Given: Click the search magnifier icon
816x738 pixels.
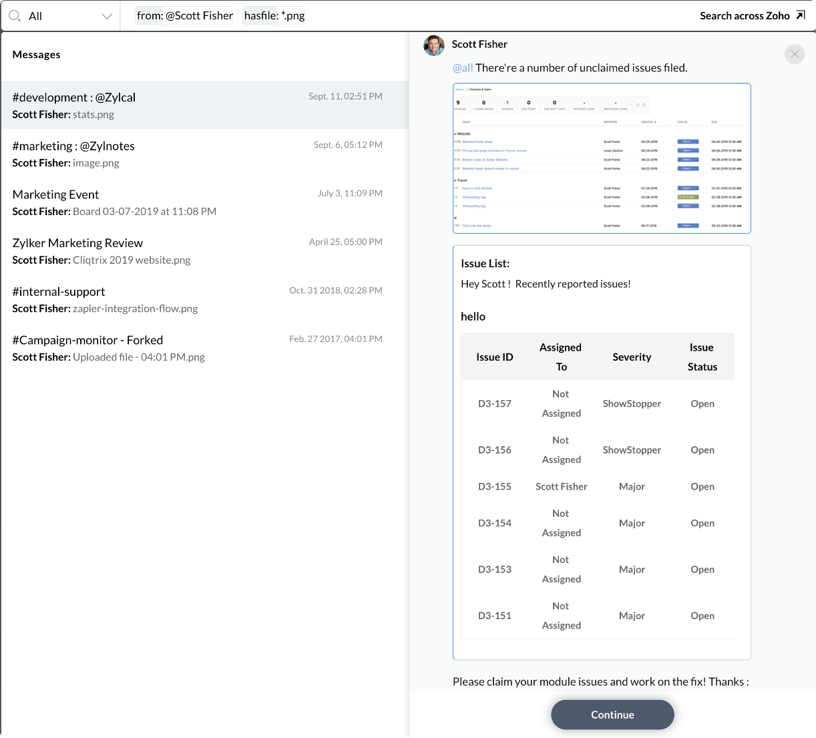Looking at the screenshot, I should click(15, 15).
